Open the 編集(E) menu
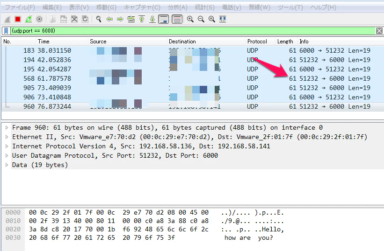The image size is (384, 251). tap(52, 7)
